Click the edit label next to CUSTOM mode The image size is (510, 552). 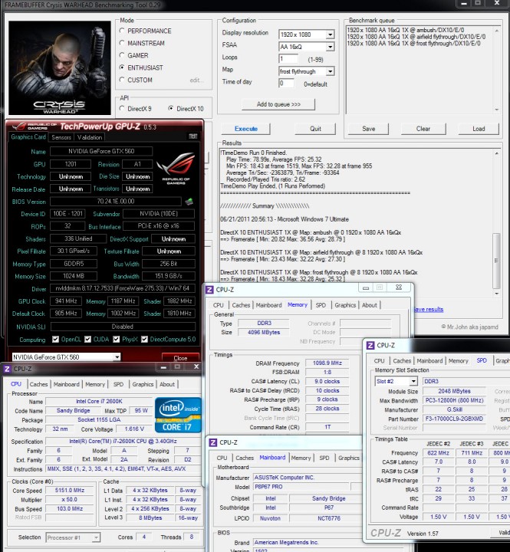coord(196,80)
